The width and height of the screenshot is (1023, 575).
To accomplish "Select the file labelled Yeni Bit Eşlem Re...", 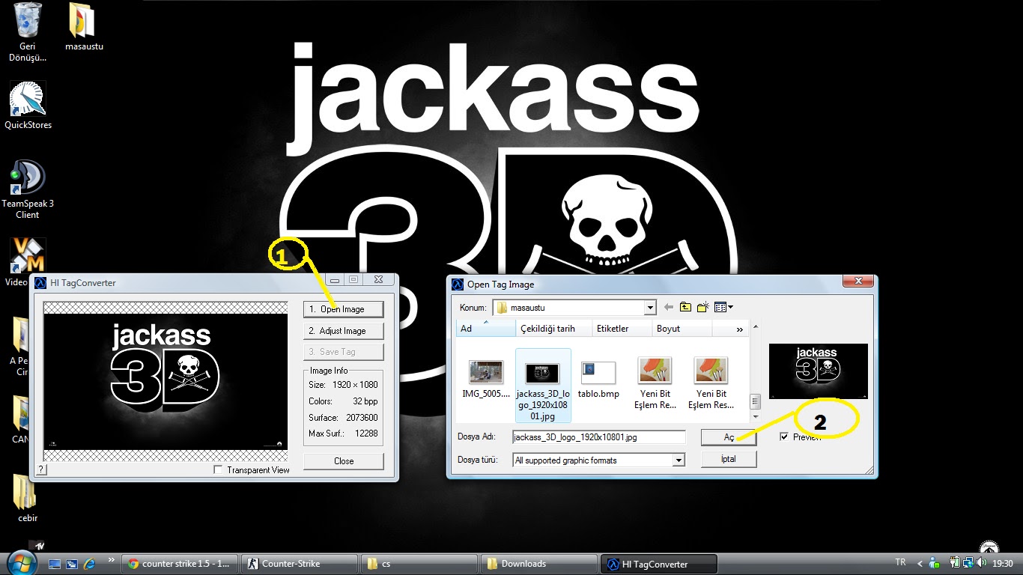I will pyautogui.click(x=655, y=383).
